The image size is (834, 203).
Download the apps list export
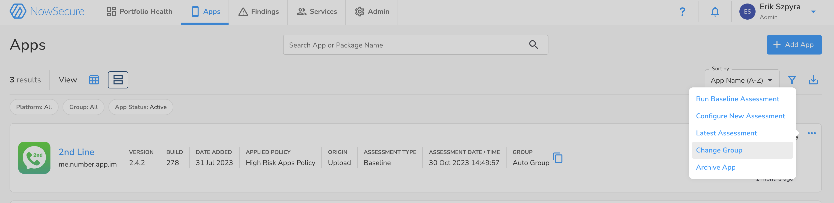(x=813, y=80)
